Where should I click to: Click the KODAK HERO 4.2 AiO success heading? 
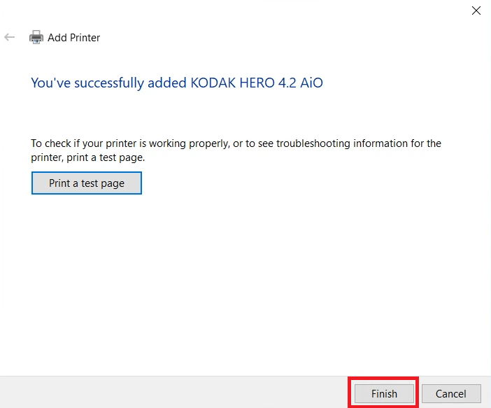[x=177, y=83]
